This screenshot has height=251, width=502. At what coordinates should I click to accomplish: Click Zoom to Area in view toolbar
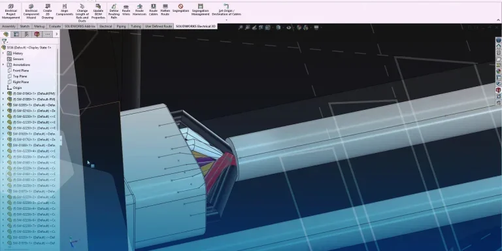[x=248, y=27]
